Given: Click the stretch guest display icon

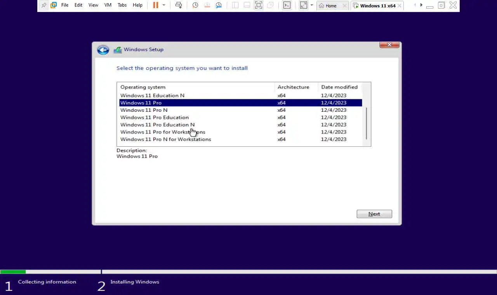Looking at the screenshot, I should pos(303,5).
